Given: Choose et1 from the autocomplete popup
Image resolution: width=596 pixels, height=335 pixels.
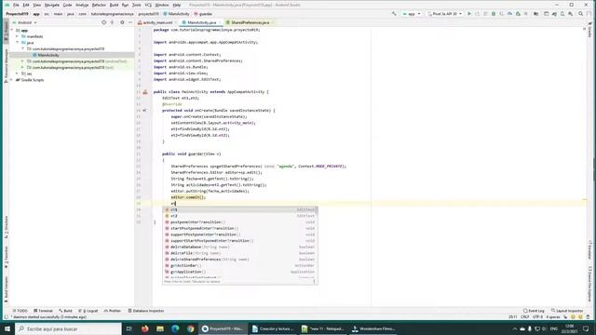Looking at the screenshot, I should click(240, 209).
